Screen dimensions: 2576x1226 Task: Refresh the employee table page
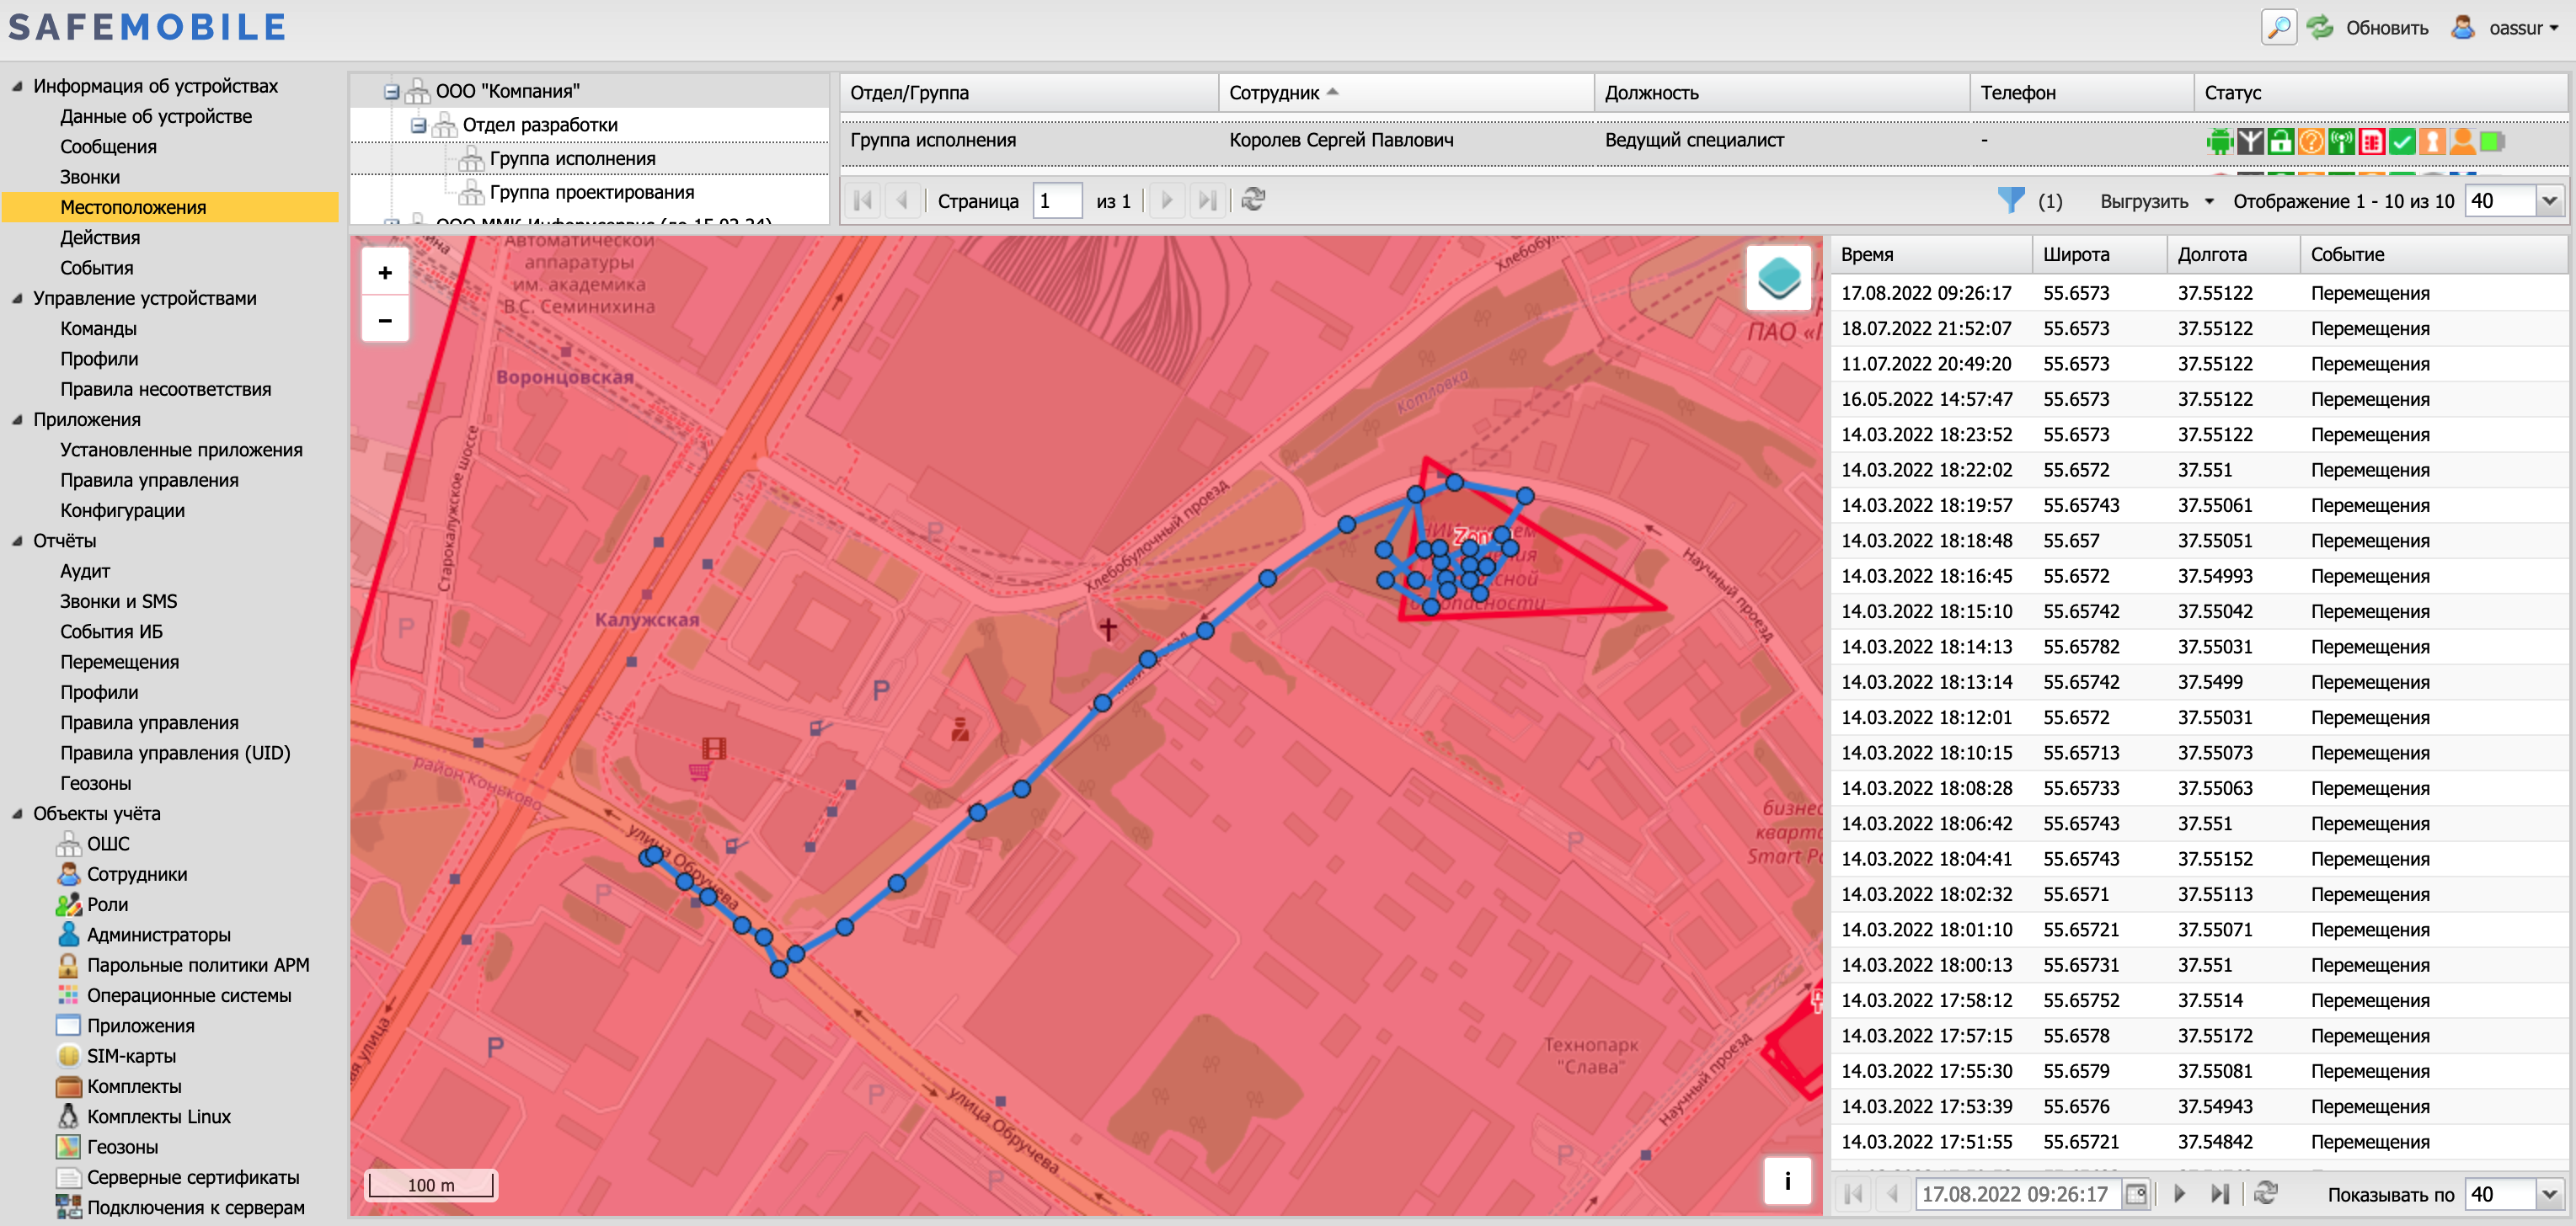1253,200
